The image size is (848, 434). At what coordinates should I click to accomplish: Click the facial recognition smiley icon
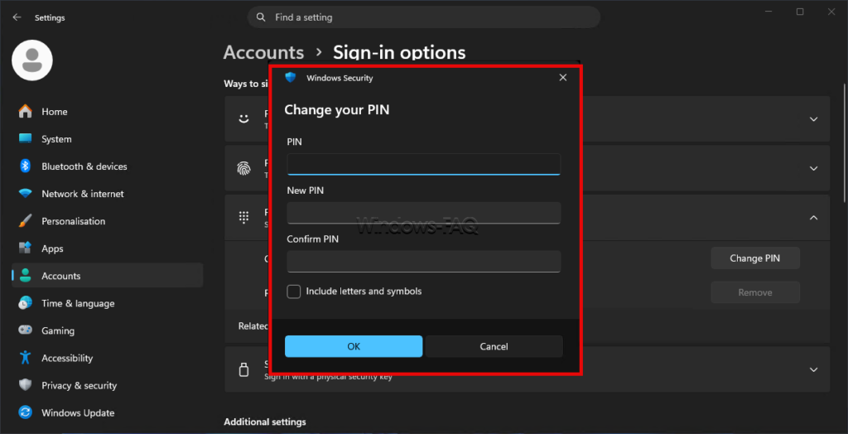[244, 118]
